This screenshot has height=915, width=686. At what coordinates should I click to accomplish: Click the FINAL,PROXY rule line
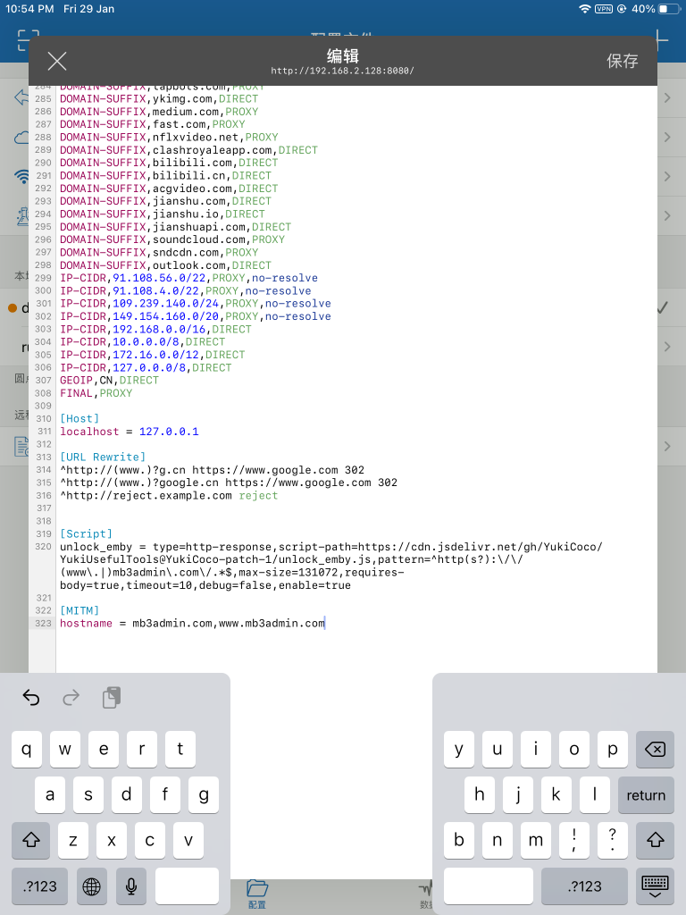(x=96, y=393)
